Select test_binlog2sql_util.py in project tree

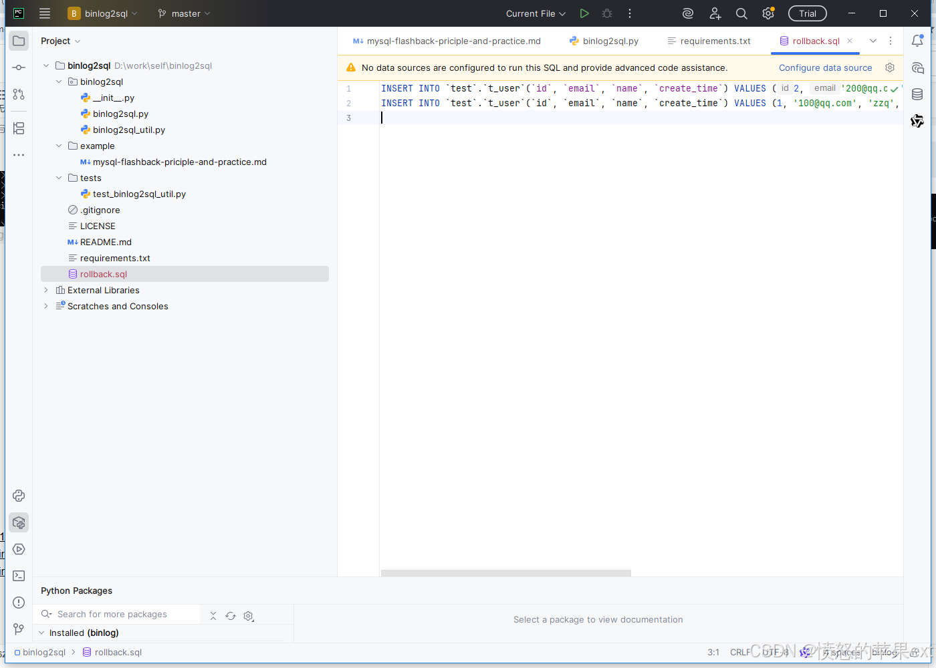(133, 194)
